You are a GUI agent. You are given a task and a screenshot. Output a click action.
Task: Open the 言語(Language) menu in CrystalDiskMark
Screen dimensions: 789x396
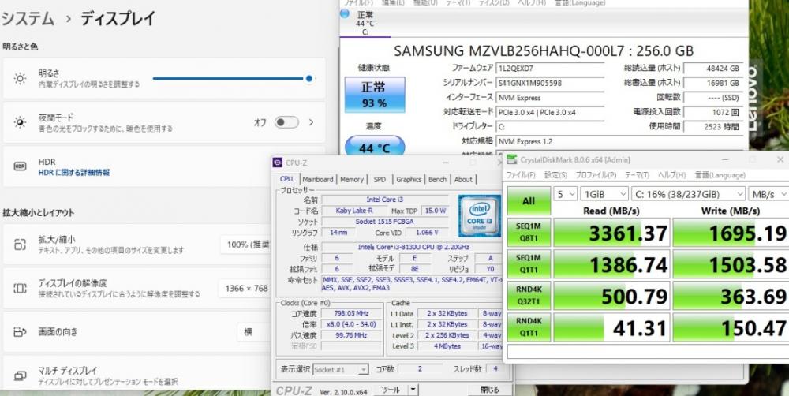point(720,175)
